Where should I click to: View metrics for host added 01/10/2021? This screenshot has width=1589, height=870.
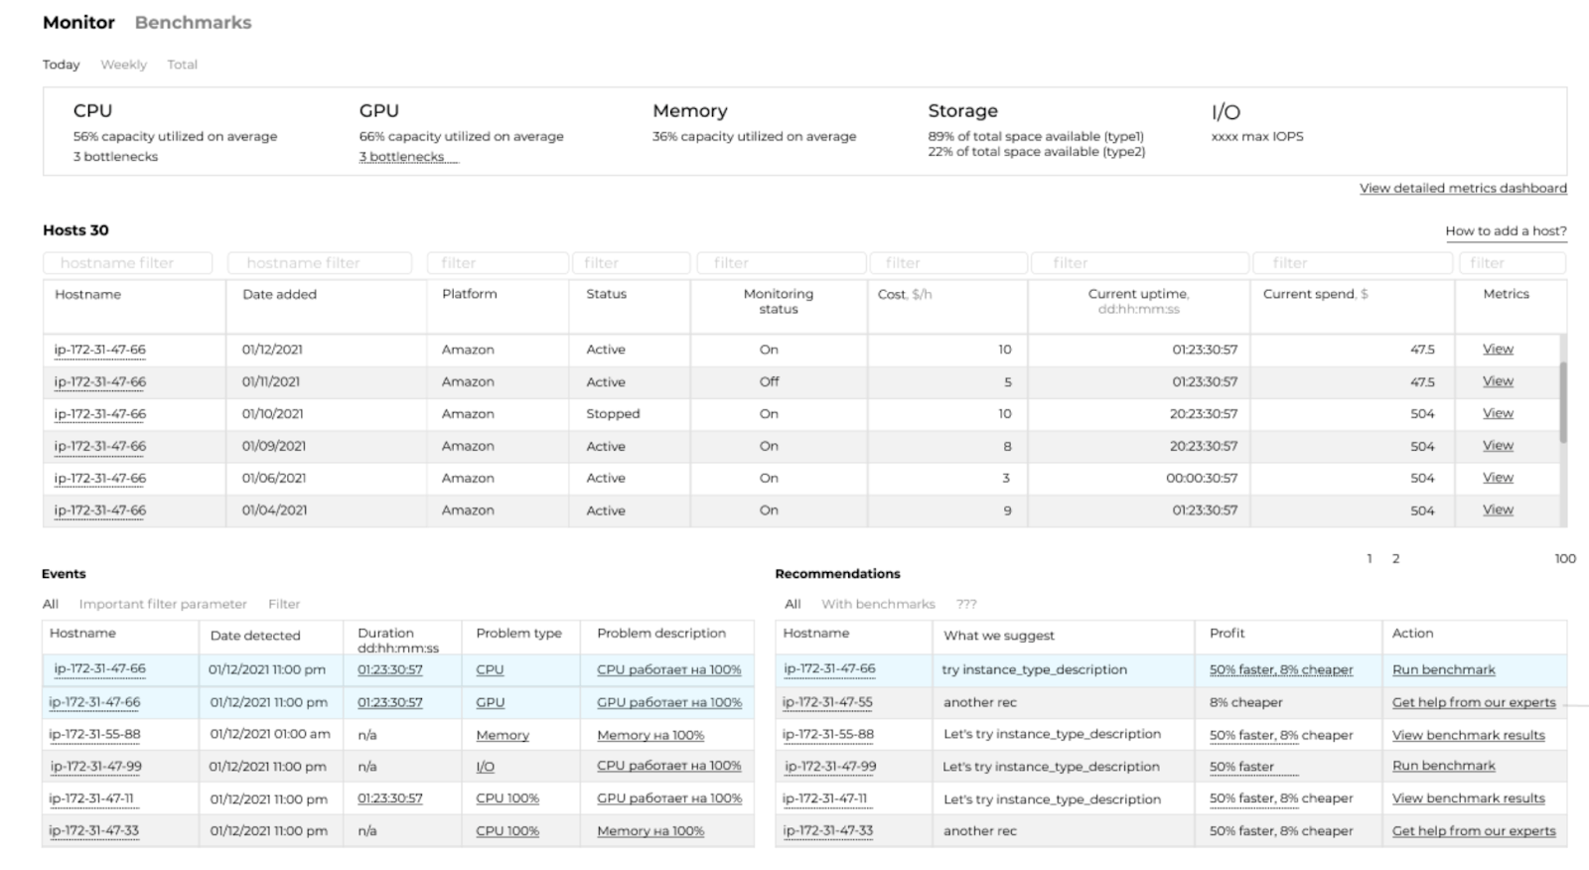tap(1498, 413)
